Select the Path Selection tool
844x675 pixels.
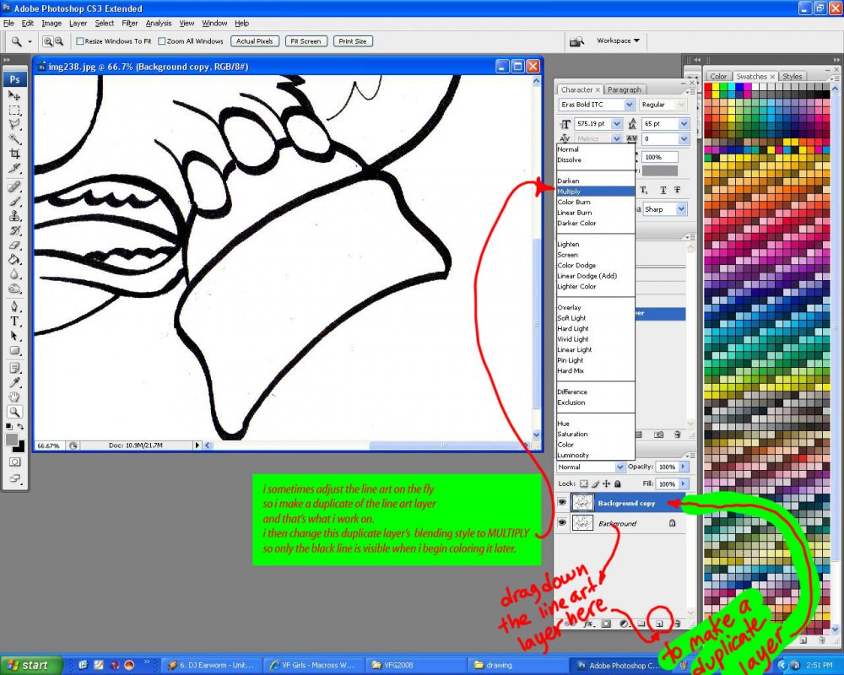point(14,336)
